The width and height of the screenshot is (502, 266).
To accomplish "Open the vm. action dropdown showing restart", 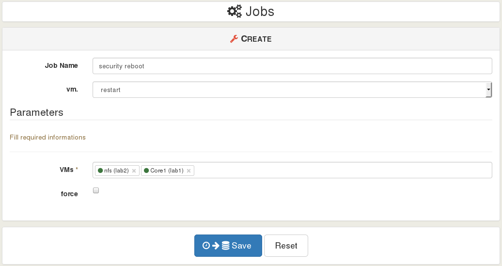I will coord(292,90).
